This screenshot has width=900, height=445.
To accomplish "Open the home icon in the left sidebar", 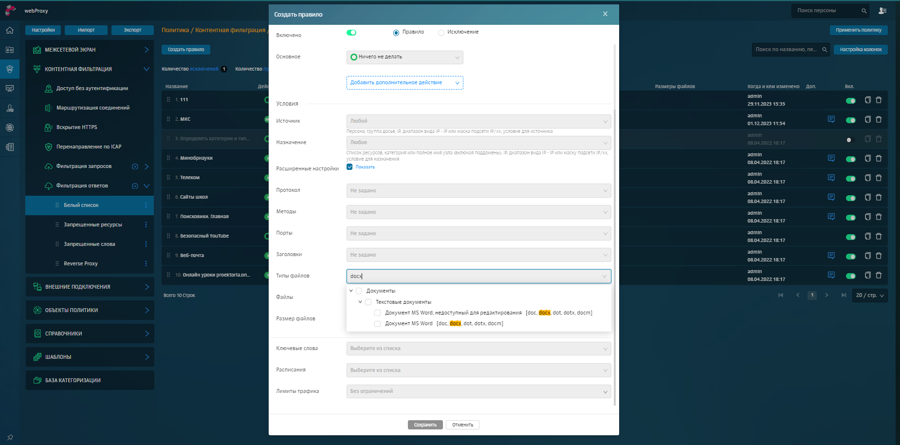I will (x=10, y=30).
